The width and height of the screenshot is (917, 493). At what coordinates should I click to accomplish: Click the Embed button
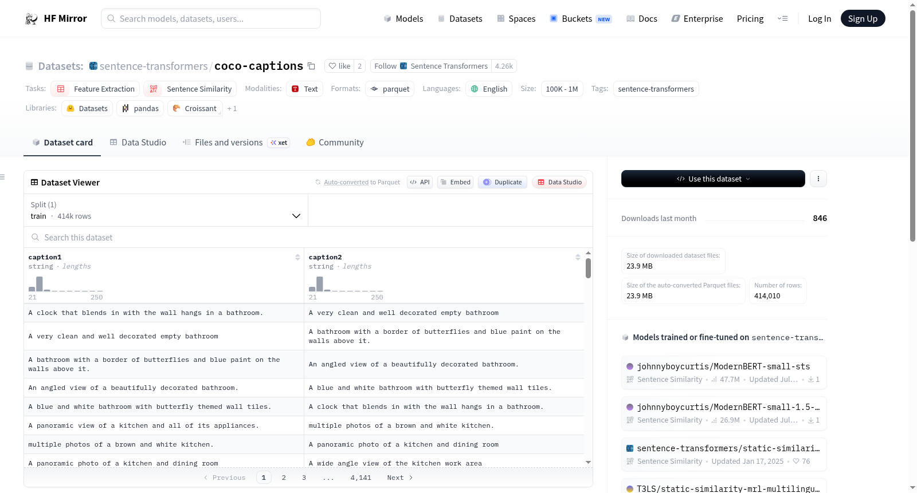pyautogui.click(x=455, y=182)
